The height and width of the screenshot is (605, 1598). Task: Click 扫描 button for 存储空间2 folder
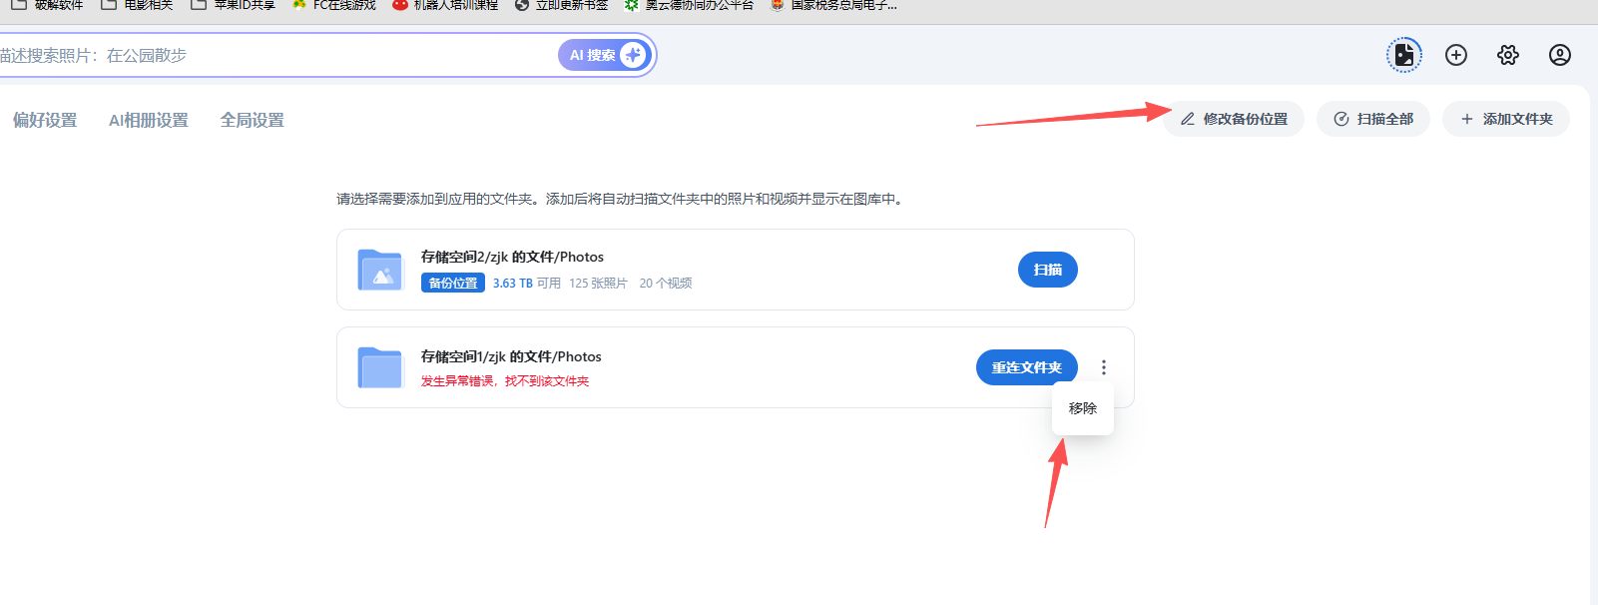click(1048, 270)
